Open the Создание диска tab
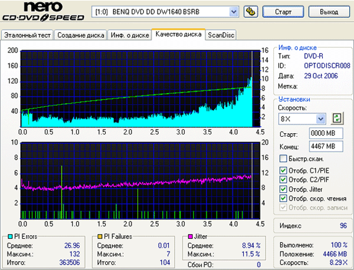Viewport: 354px width, 270px height. pos(81,35)
